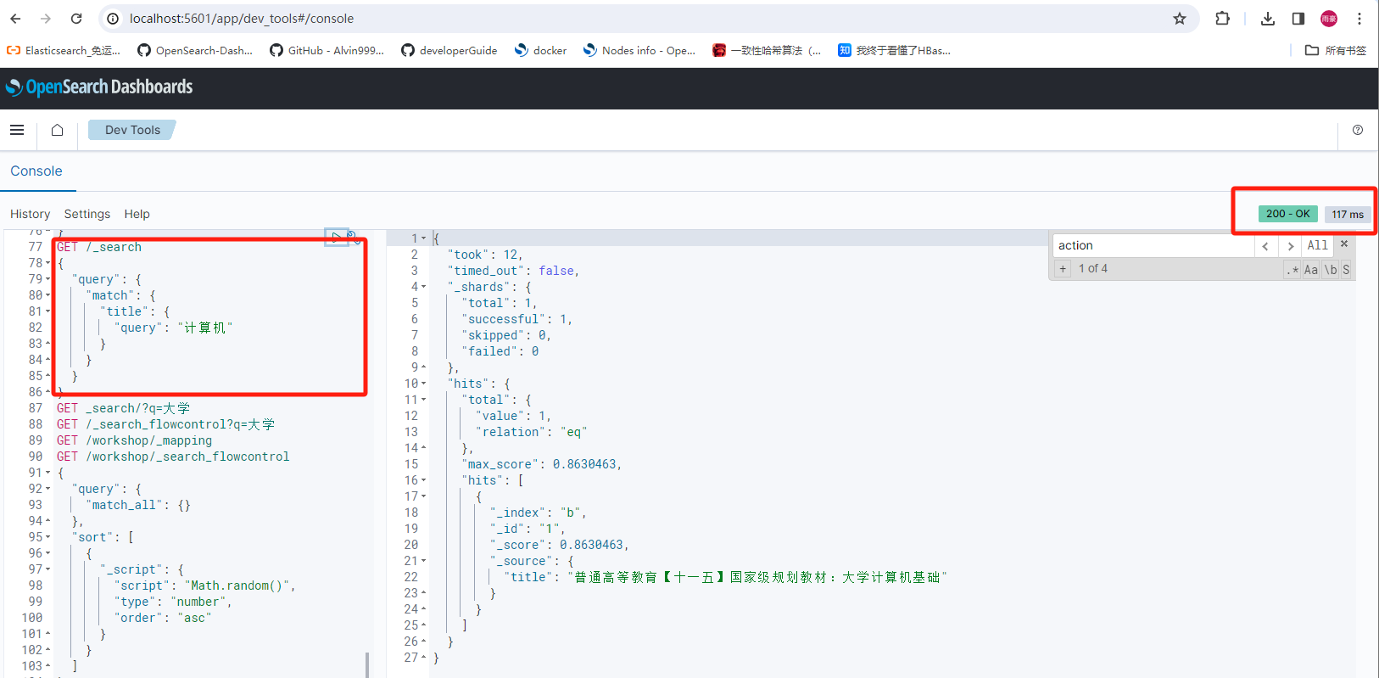Bookmark the page with the star icon

[1180, 19]
